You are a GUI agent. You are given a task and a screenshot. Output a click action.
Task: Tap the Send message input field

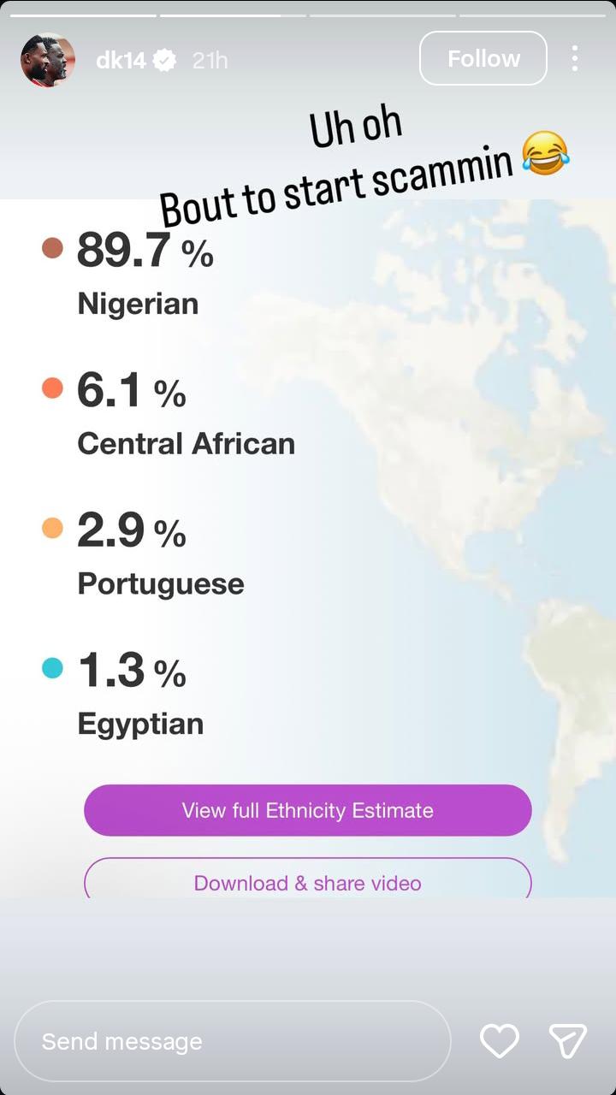click(233, 1041)
